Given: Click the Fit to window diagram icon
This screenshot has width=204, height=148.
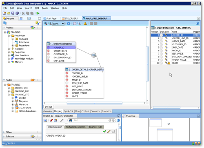Looking at the screenshot, I should [69, 24].
